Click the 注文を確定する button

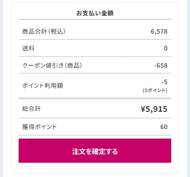(x=95, y=151)
